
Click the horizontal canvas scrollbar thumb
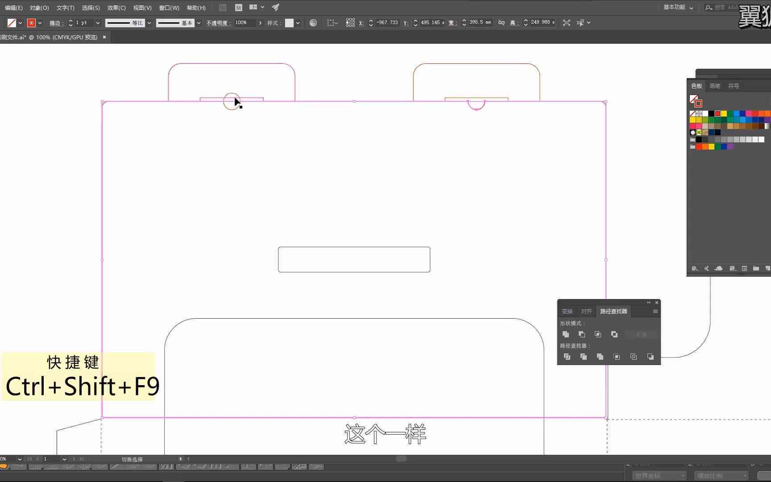click(401, 459)
